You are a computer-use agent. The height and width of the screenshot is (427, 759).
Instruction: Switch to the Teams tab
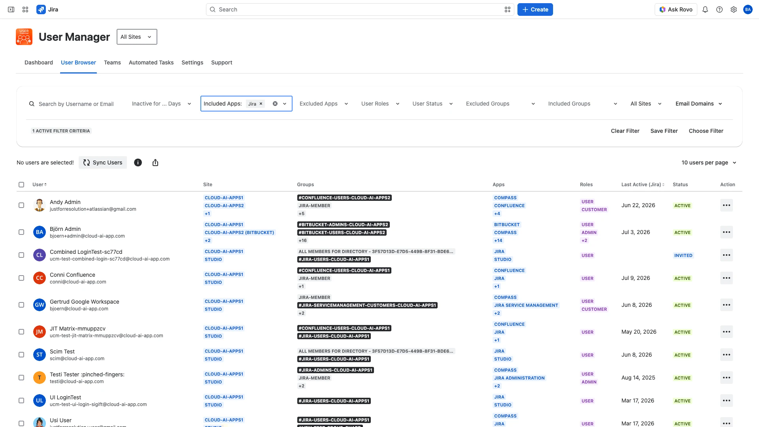click(112, 62)
